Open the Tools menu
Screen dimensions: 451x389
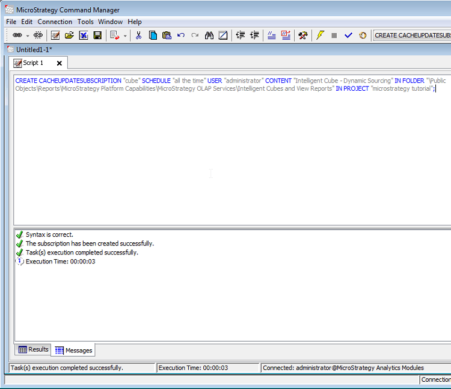tap(85, 22)
